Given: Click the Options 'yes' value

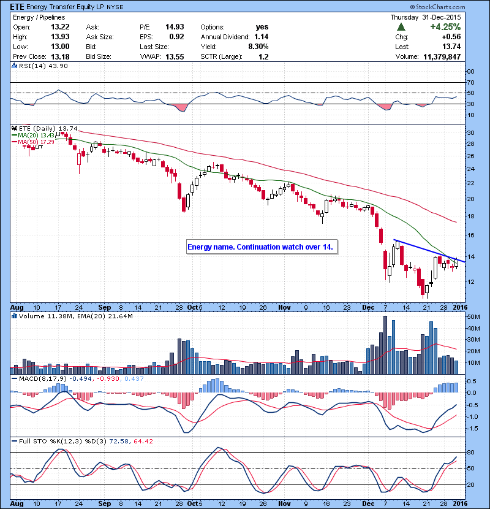Looking at the screenshot, I should 262,27.
